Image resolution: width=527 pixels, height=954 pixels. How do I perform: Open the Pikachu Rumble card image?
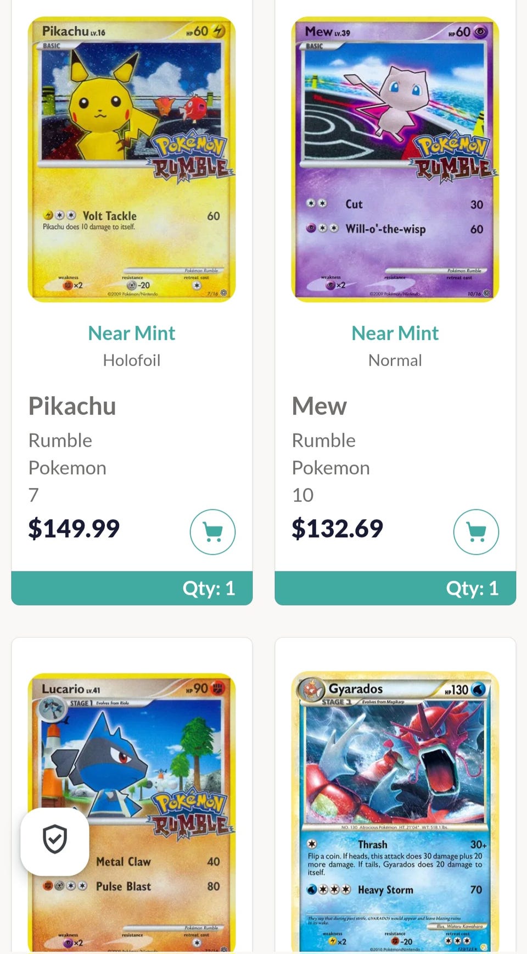coord(132,159)
